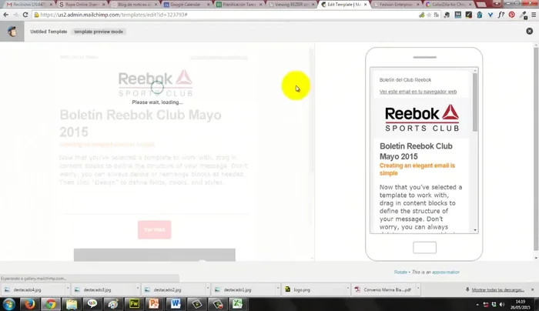
Task: Open the Windows Start menu
Action: pos(9,305)
